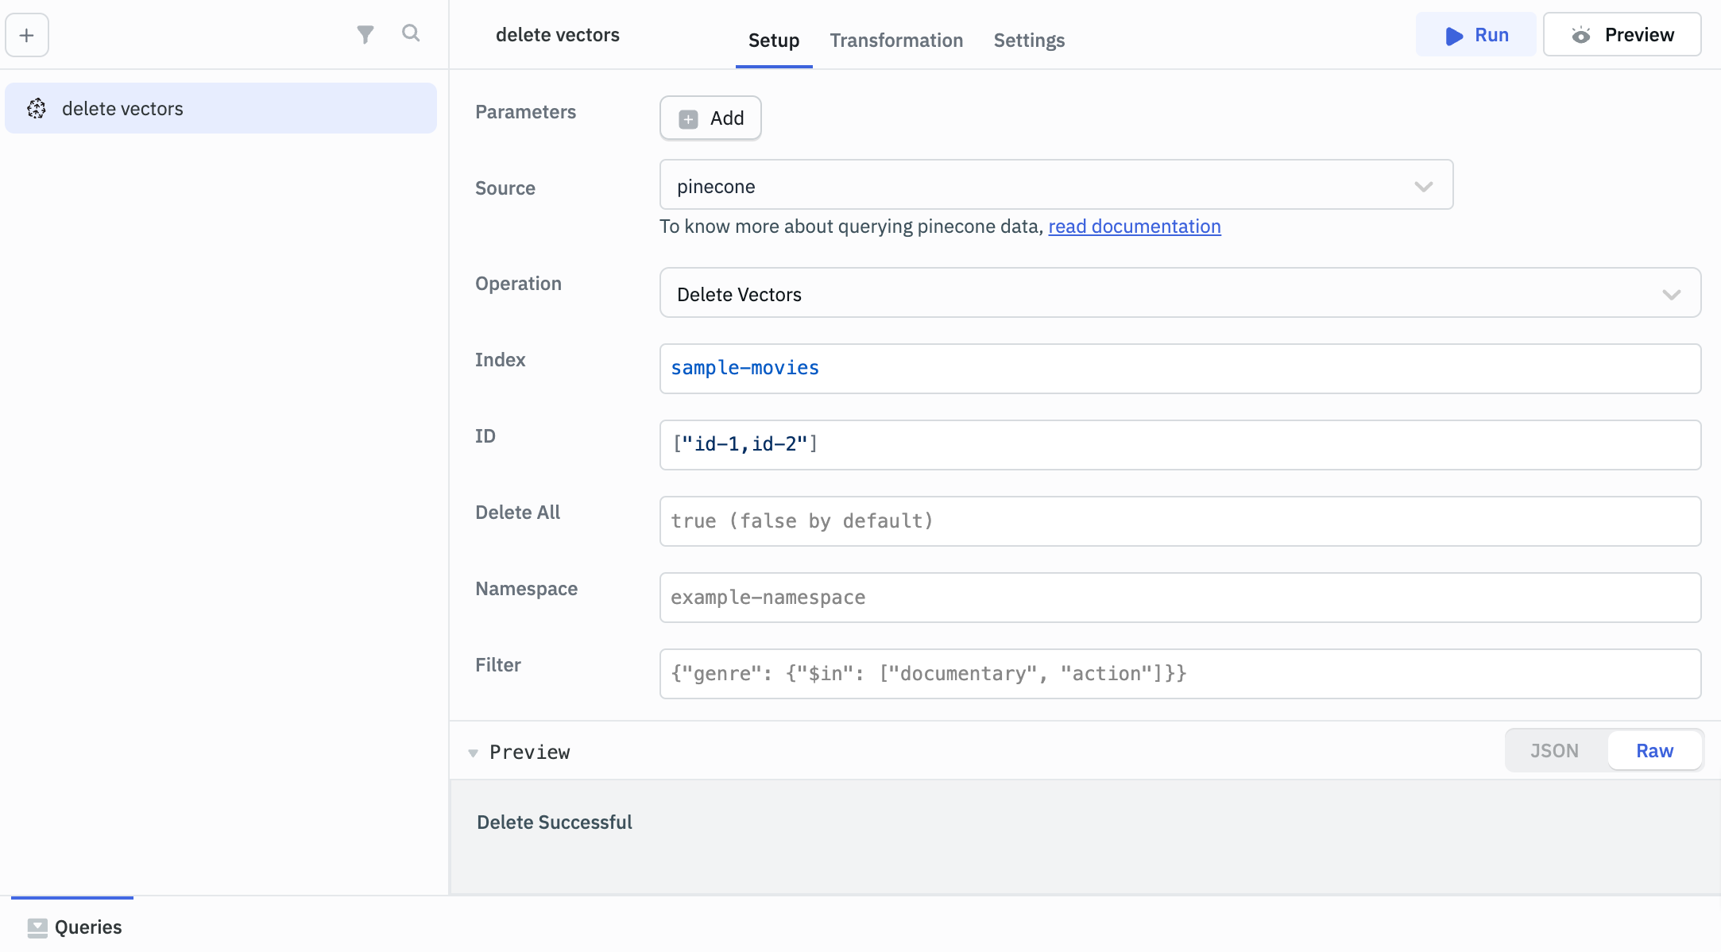Open the read documentation link

tap(1134, 226)
